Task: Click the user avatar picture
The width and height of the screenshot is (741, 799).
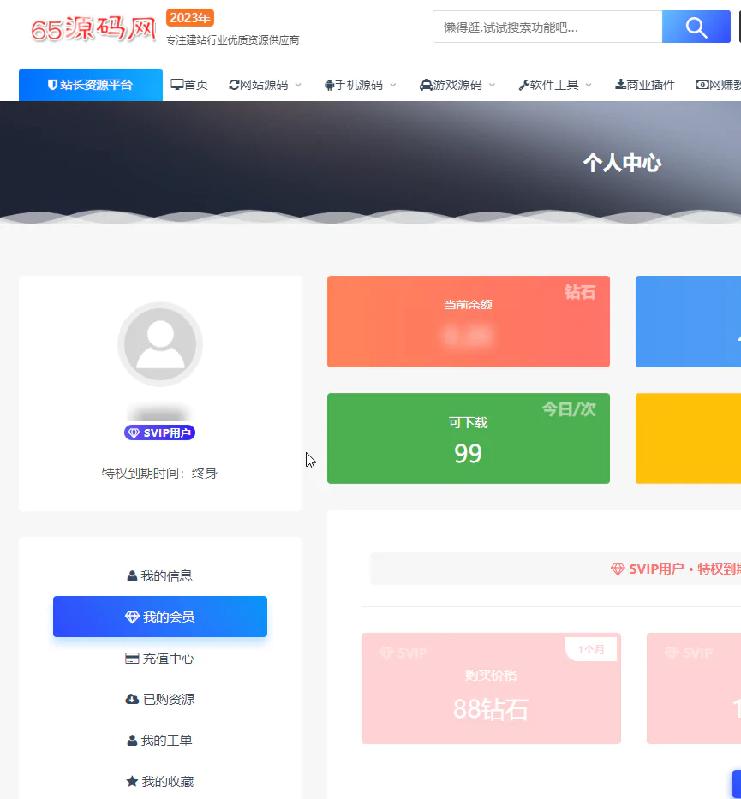Action: [x=160, y=344]
